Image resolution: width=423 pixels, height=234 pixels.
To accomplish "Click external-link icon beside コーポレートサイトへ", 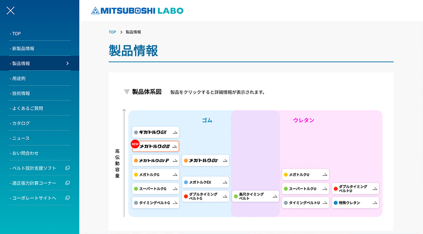I will 68,198.
